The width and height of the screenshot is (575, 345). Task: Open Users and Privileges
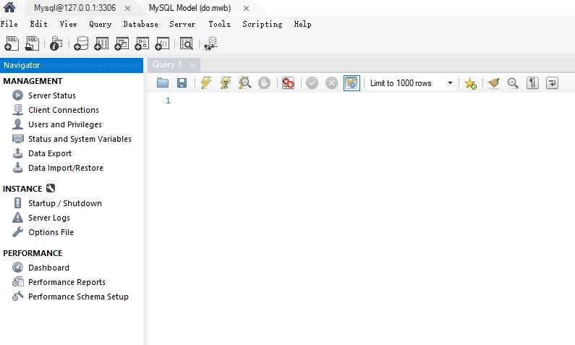point(65,124)
